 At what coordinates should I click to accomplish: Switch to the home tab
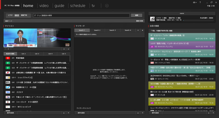[28, 6]
